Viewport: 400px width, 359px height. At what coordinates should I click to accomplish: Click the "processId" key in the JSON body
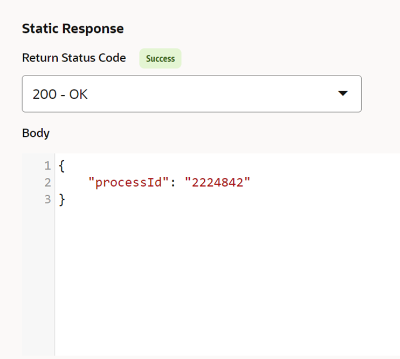click(x=130, y=183)
